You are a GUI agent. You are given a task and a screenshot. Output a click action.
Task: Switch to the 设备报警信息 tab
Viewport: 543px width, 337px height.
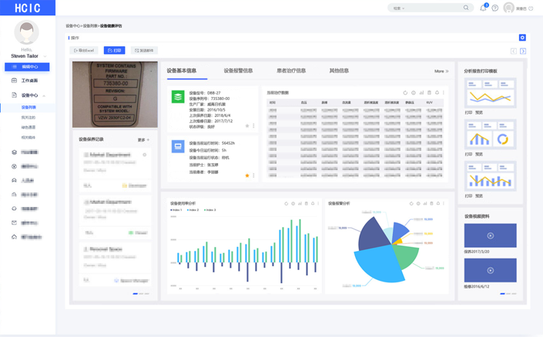(x=238, y=71)
